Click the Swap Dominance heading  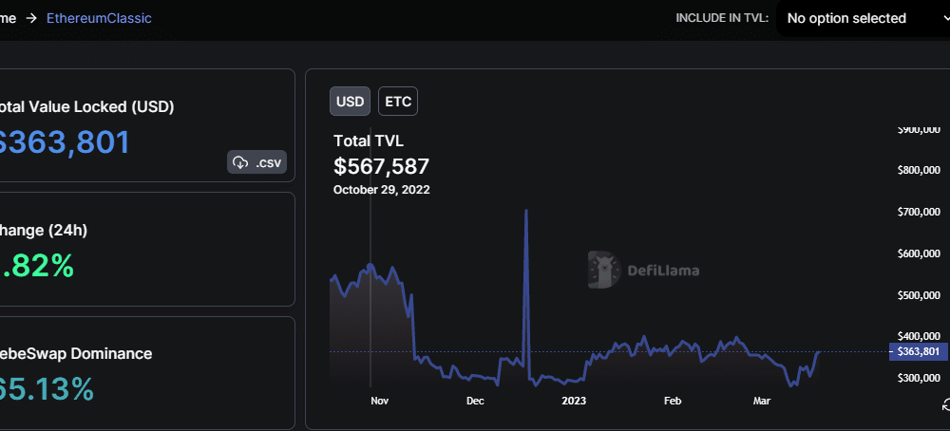(76, 353)
